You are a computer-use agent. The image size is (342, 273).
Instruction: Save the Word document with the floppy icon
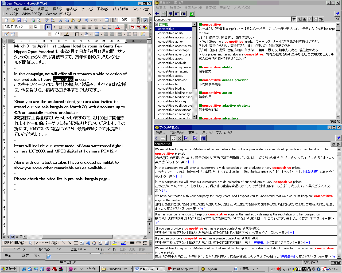19,20
